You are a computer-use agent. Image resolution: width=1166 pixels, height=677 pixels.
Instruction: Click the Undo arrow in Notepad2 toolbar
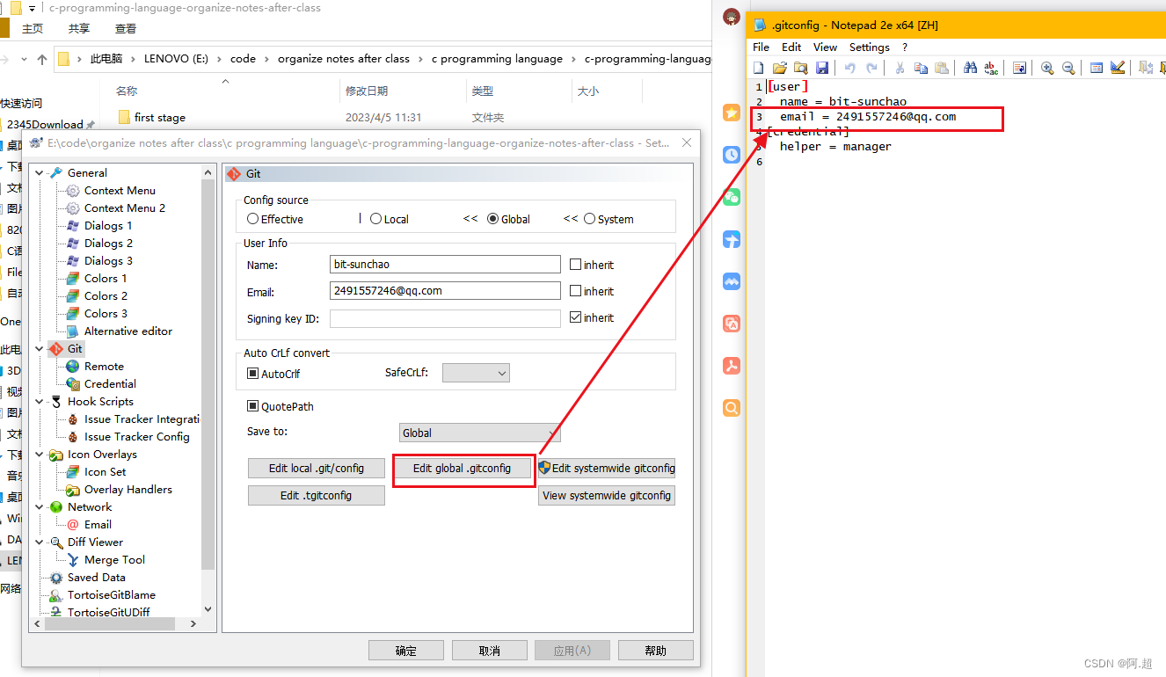pos(850,68)
